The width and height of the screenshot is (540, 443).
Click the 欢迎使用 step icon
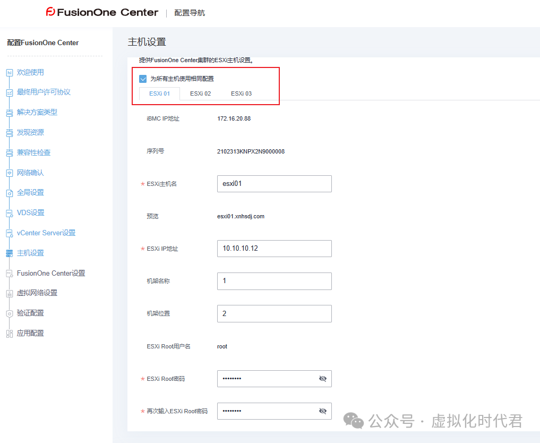coord(10,73)
